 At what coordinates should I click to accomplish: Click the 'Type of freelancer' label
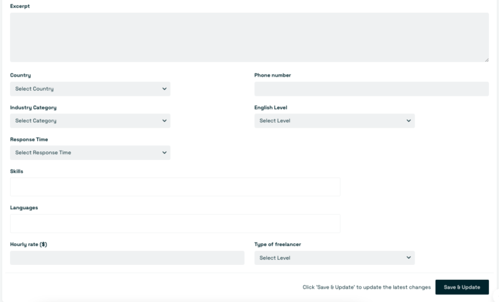pos(278,244)
